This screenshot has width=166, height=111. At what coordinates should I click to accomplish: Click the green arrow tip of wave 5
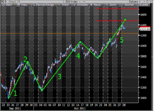pos(125,20)
